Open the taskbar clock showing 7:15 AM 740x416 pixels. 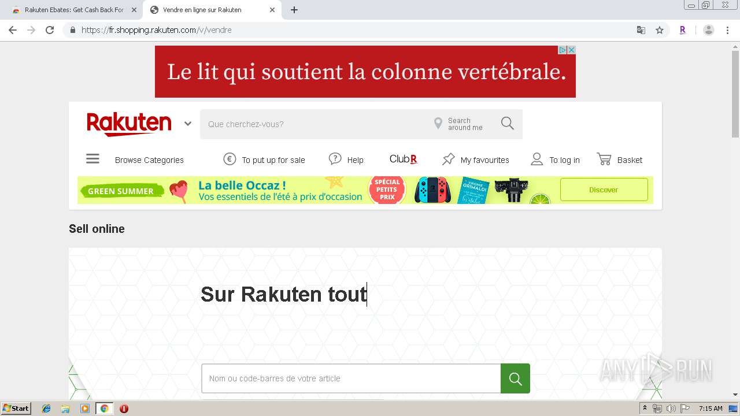tap(711, 408)
